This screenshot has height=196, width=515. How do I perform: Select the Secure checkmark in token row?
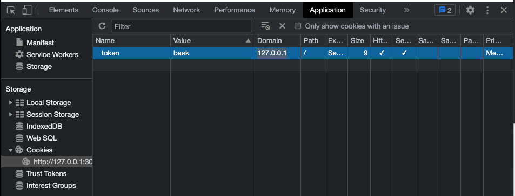point(404,53)
